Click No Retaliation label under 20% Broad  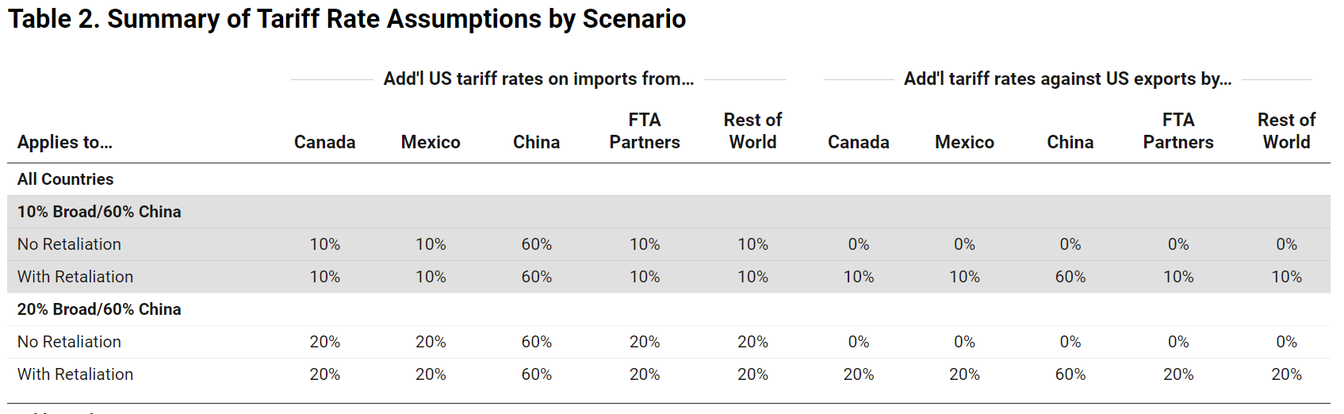(69, 342)
